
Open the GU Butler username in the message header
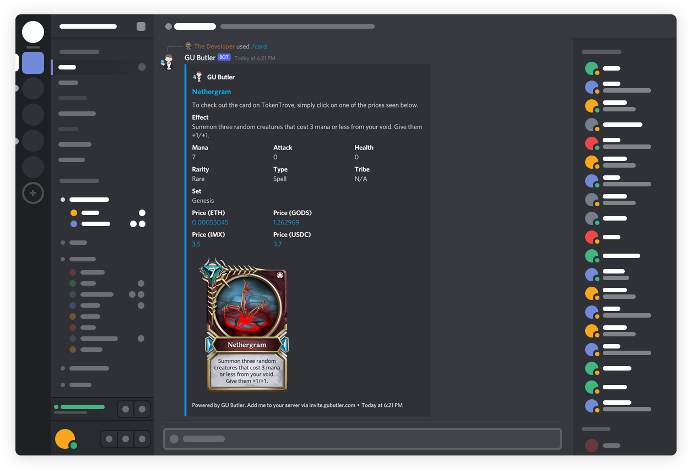point(200,57)
